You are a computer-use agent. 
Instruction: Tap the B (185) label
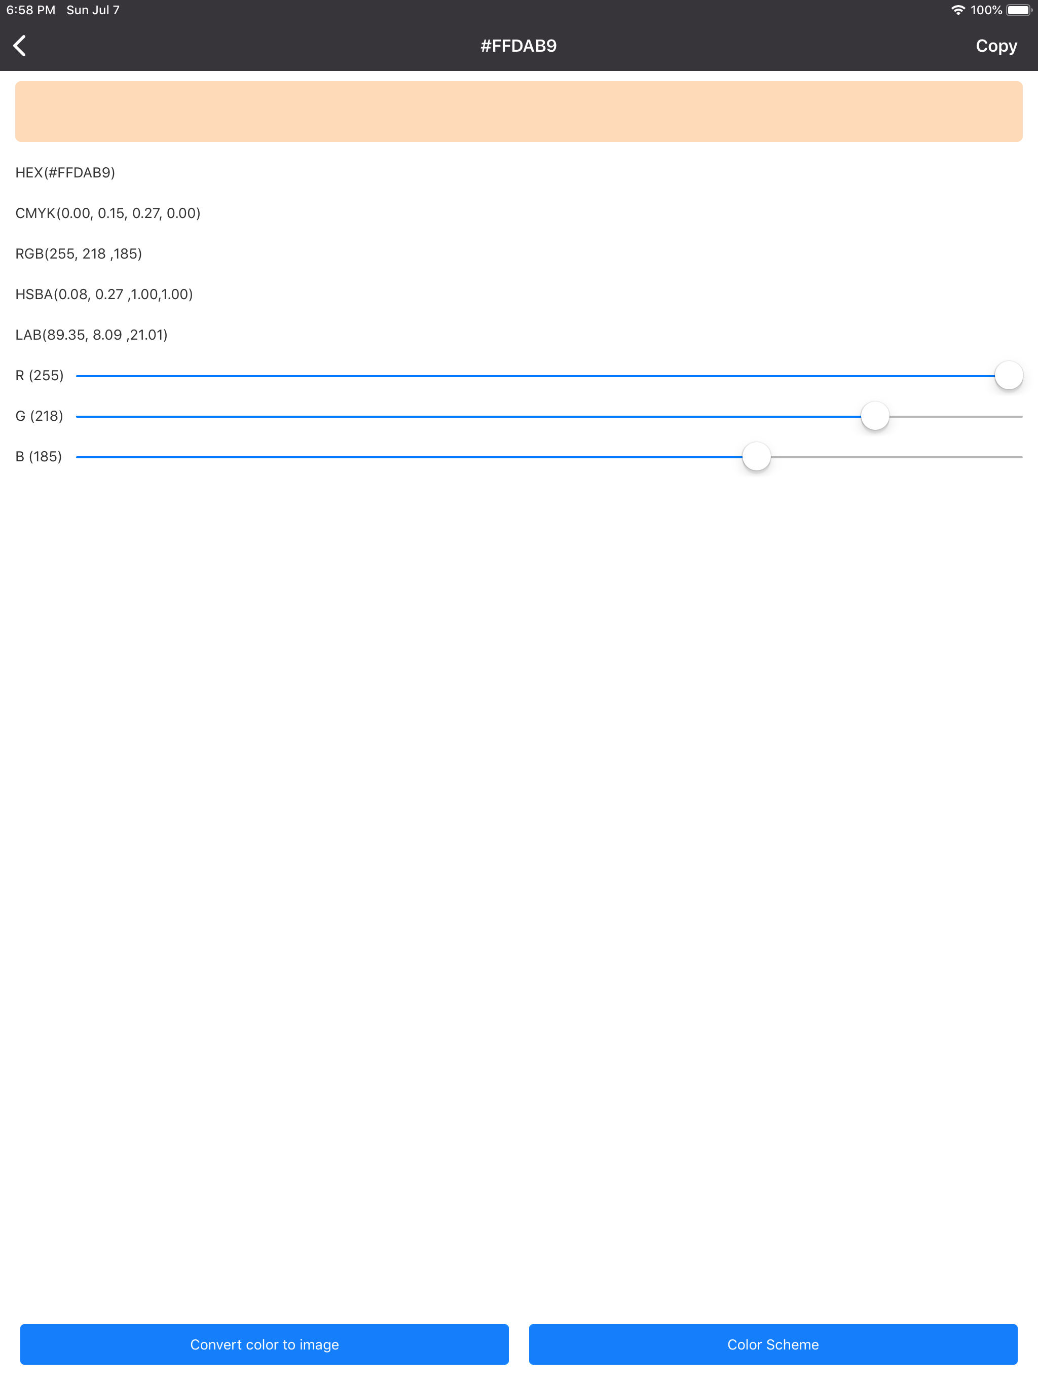point(39,456)
